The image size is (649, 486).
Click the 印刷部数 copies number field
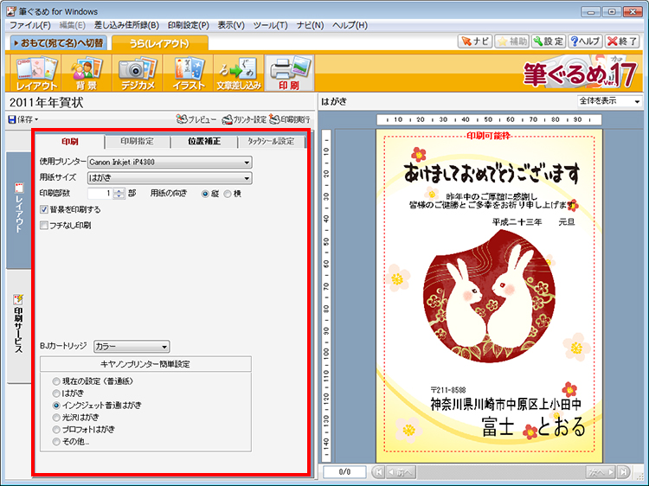pos(100,194)
